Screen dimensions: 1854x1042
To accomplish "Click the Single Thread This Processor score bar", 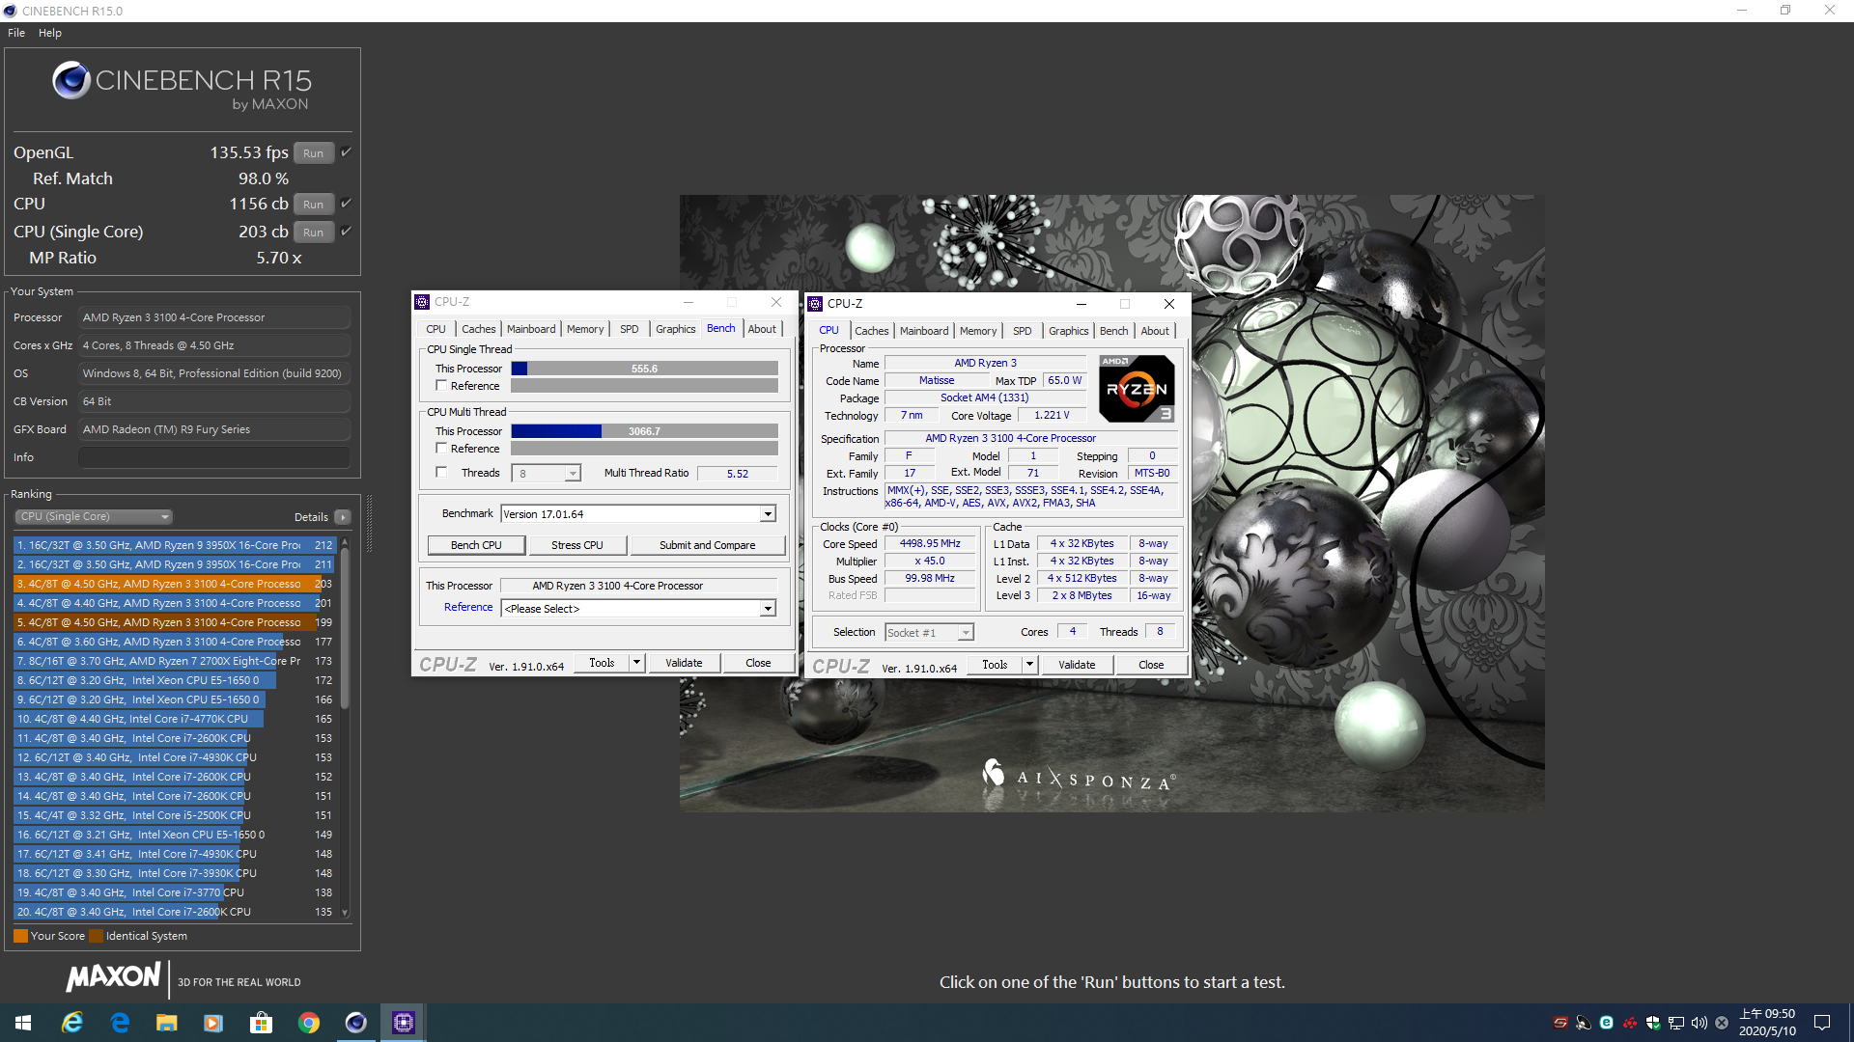I will click(644, 369).
